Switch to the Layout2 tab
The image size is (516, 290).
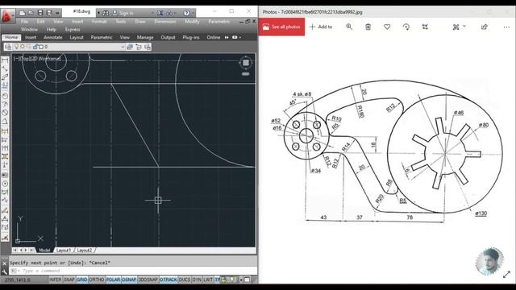[x=84, y=251]
